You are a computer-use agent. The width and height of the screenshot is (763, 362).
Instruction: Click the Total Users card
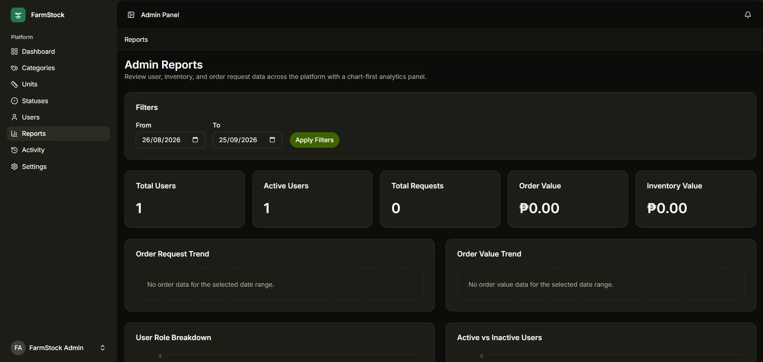pyautogui.click(x=184, y=199)
